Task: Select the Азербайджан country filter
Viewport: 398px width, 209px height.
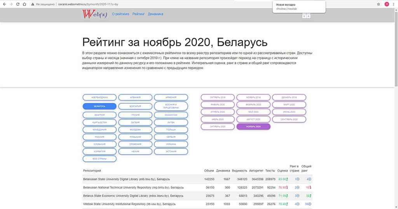Action: tap(99, 98)
